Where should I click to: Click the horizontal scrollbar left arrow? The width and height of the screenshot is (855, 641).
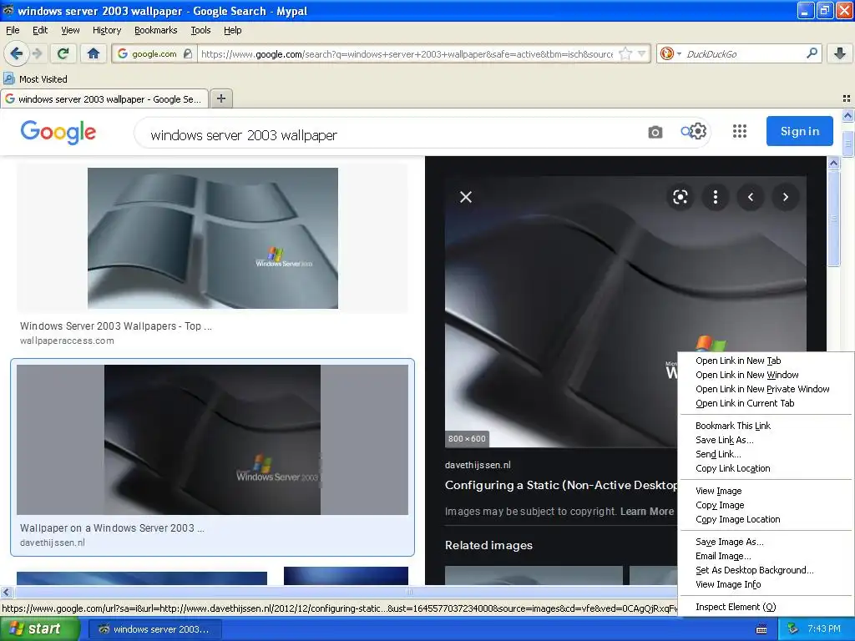[6, 592]
